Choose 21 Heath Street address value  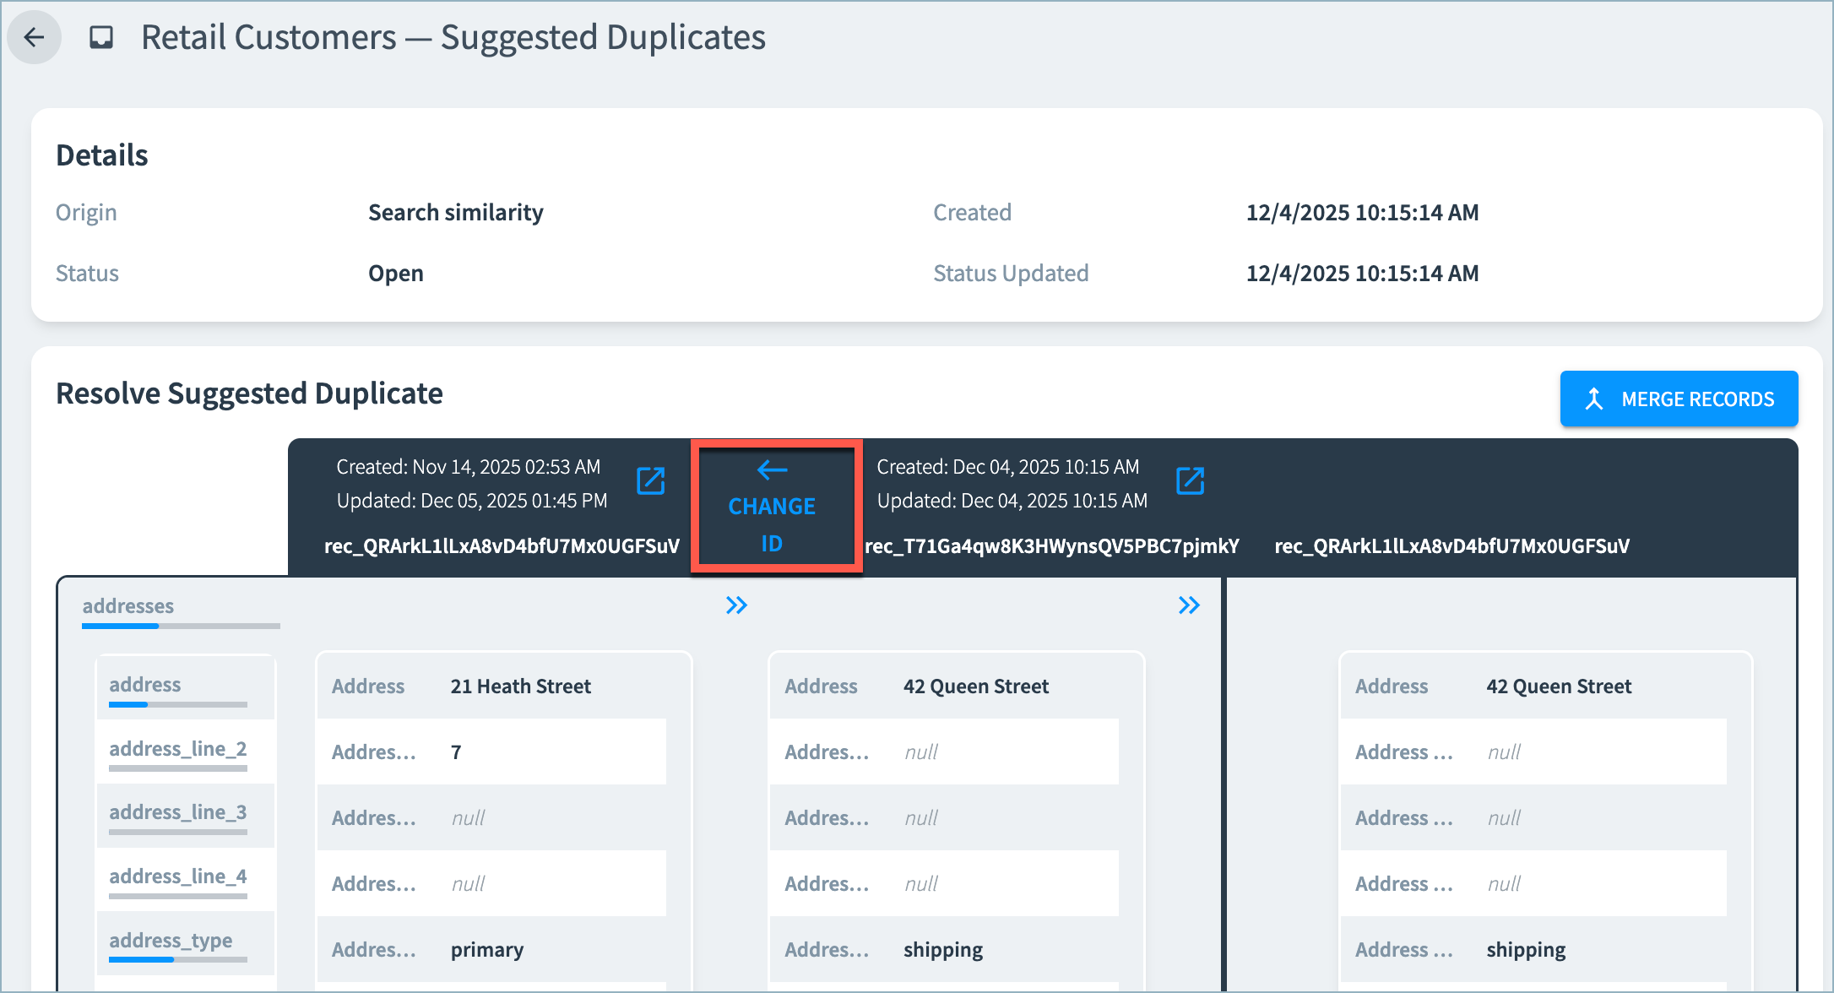[520, 686]
